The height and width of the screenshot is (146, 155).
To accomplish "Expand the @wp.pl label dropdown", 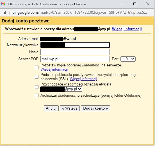I will (x=61, y=89).
